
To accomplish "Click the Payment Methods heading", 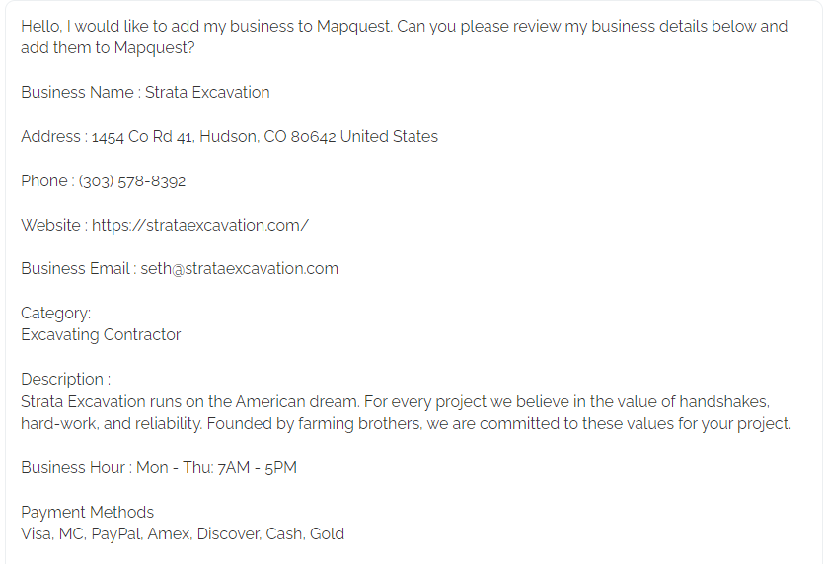I will point(88,512).
